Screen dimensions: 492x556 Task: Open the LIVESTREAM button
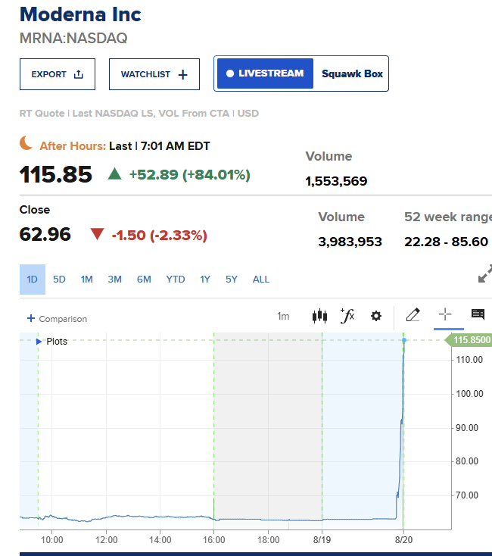(x=265, y=73)
